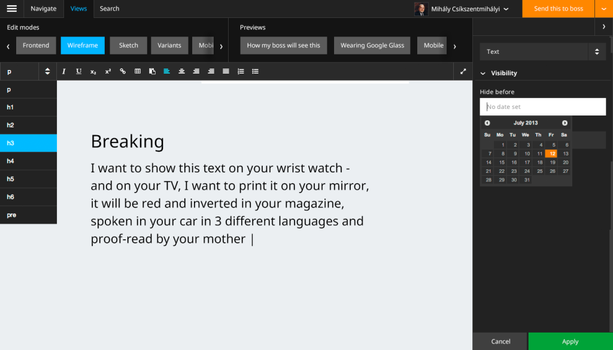Open the paragraph style dropdown
The width and height of the screenshot is (613, 350).
click(28, 71)
